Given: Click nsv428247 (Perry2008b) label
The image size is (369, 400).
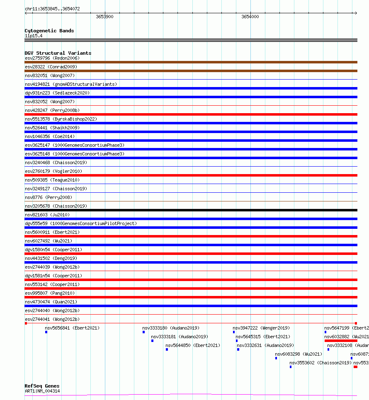Looking at the screenshot, I should tap(52, 110).
